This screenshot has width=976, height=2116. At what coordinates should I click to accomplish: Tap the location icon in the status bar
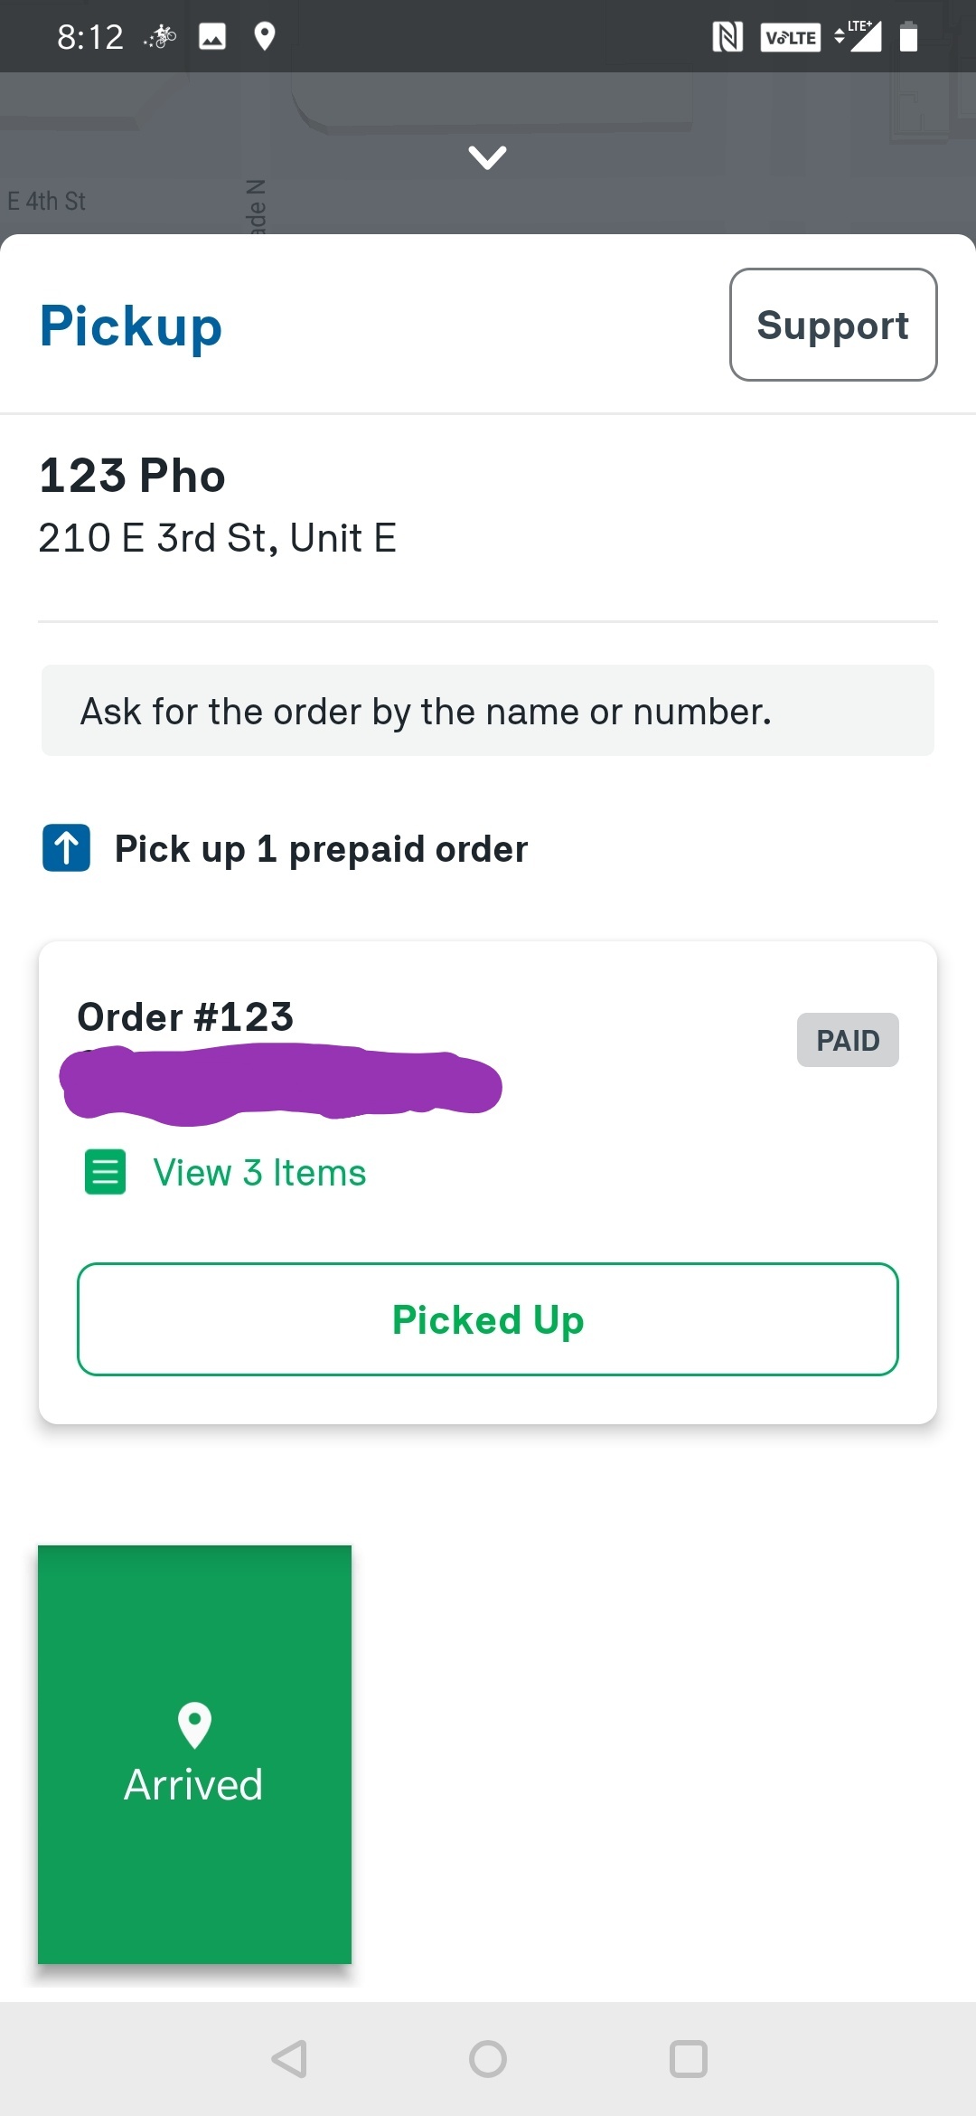coord(265,36)
